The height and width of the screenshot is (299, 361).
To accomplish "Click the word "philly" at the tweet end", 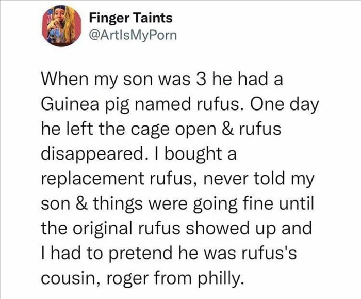I will (220, 278).
